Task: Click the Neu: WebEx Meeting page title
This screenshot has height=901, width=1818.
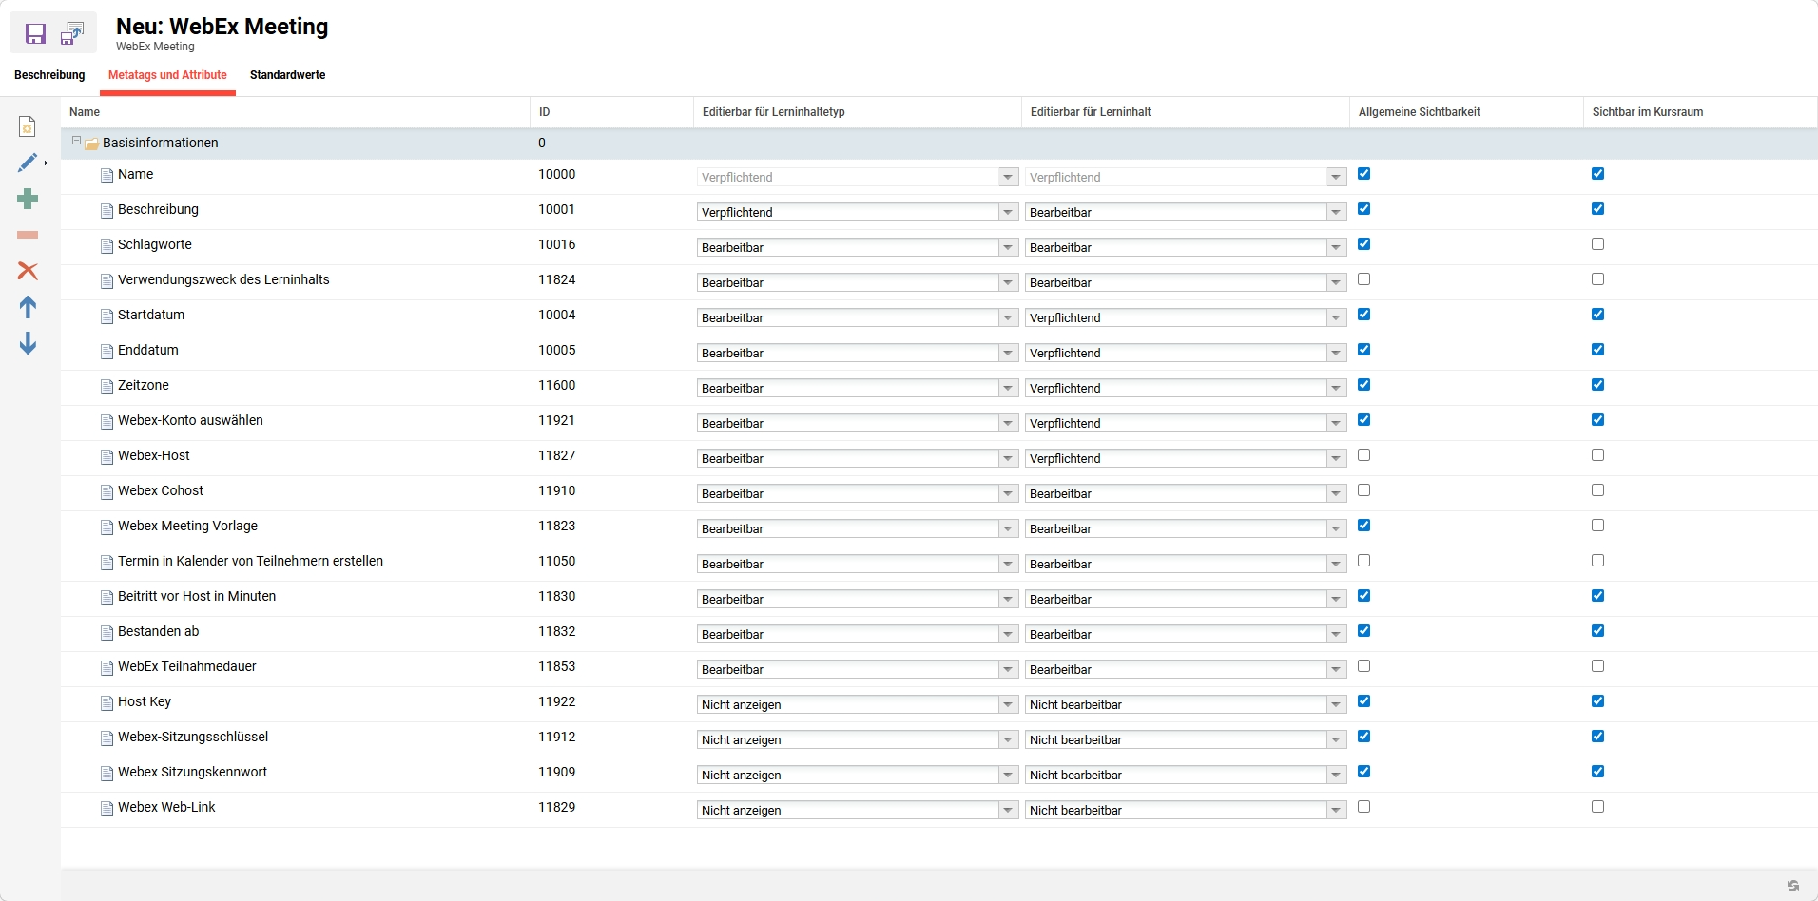Action: tap(222, 27)
